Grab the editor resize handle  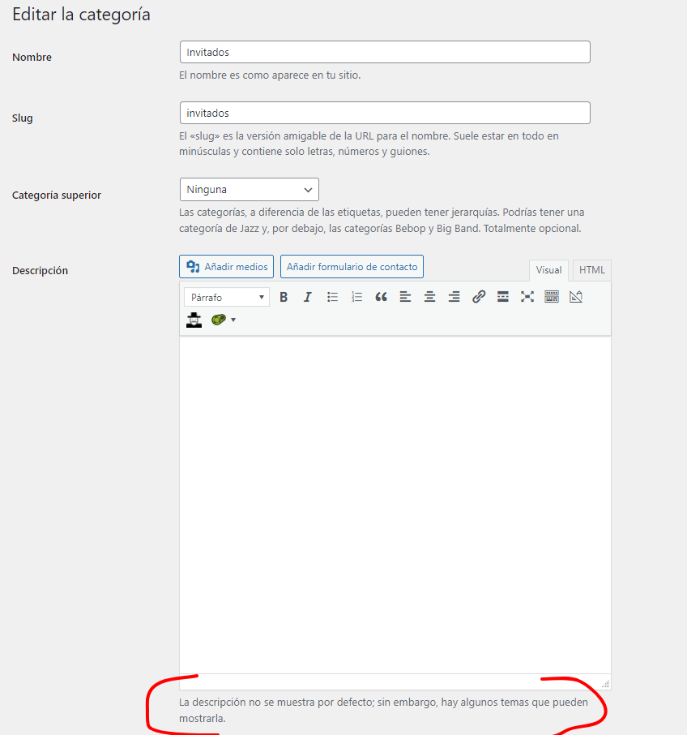click(x=605, y=683)
